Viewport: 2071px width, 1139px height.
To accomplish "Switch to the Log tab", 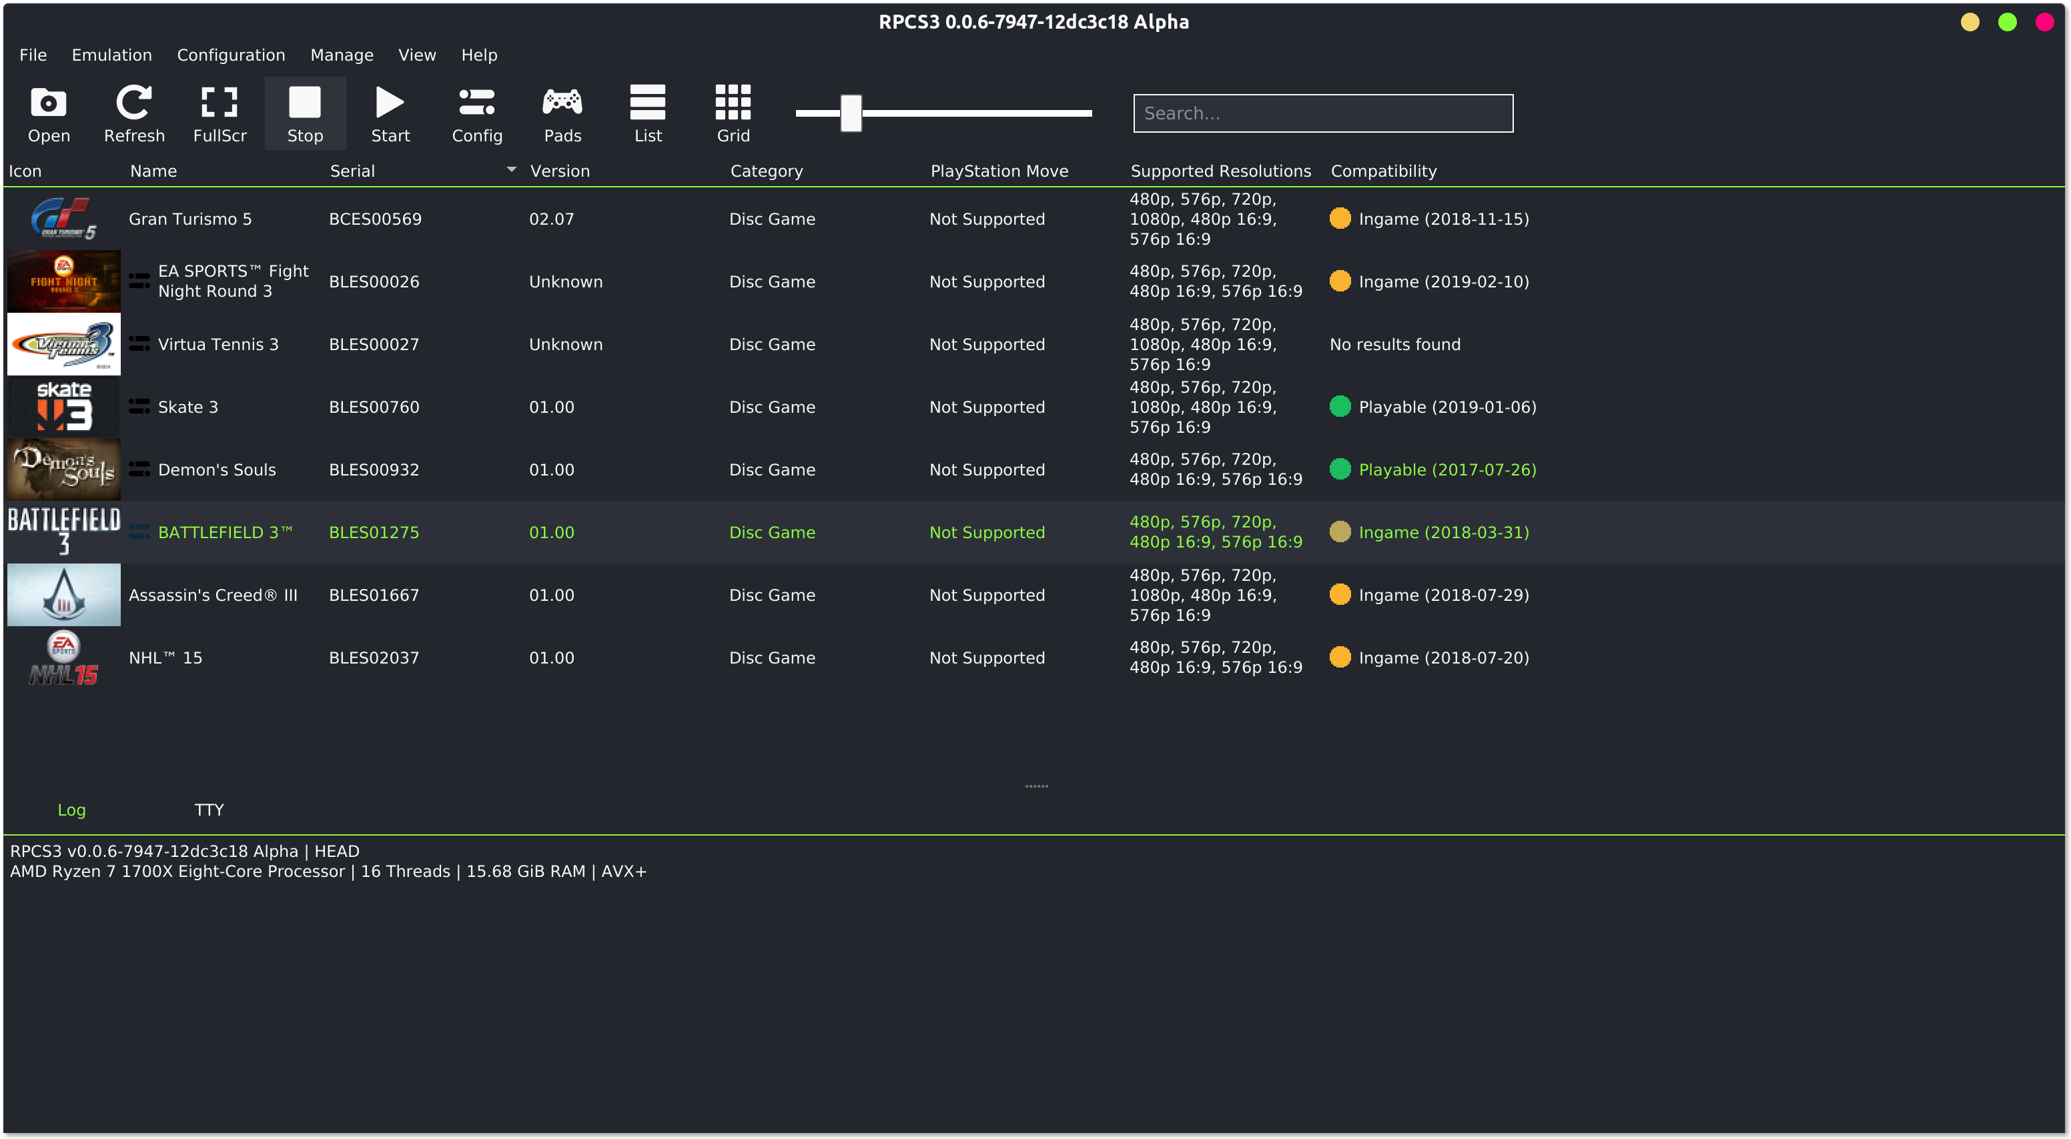I will point(71,810).
